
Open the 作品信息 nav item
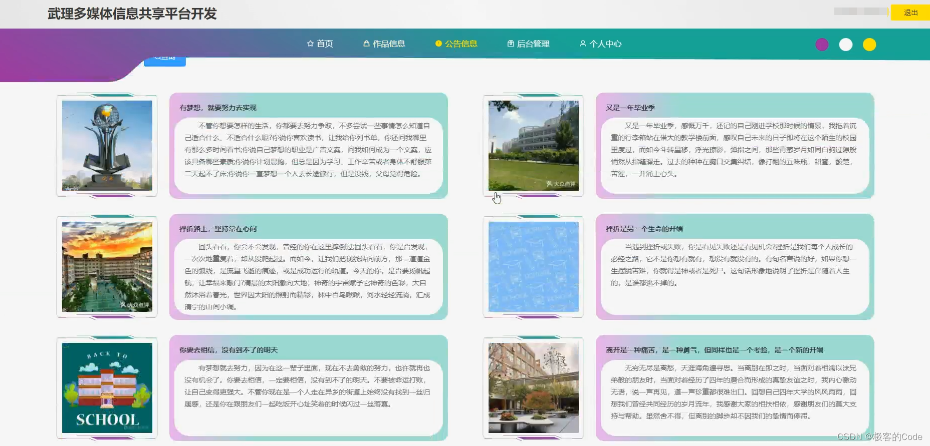(384, 44)
